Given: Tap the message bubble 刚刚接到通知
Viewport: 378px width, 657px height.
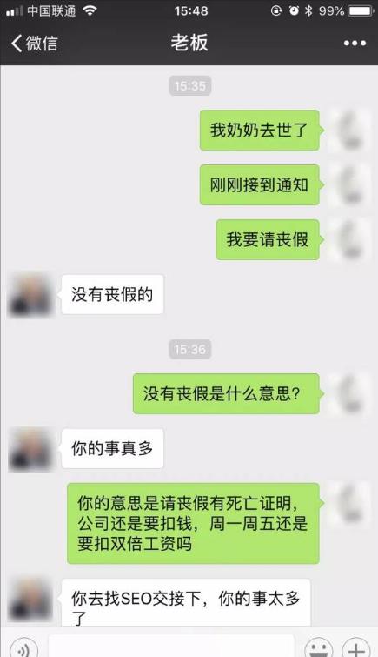Looking at the screenshot, I should pyautogui.click(x=261, y=184).
